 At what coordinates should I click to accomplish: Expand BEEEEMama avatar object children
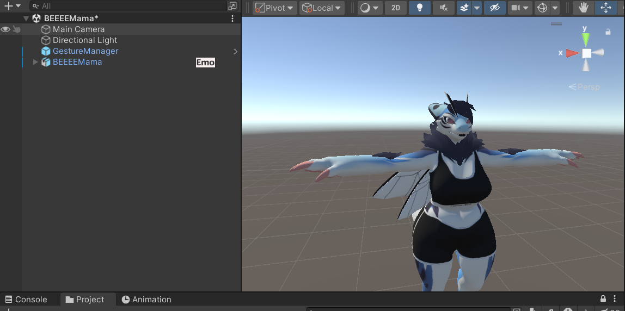tap(35, 62)
